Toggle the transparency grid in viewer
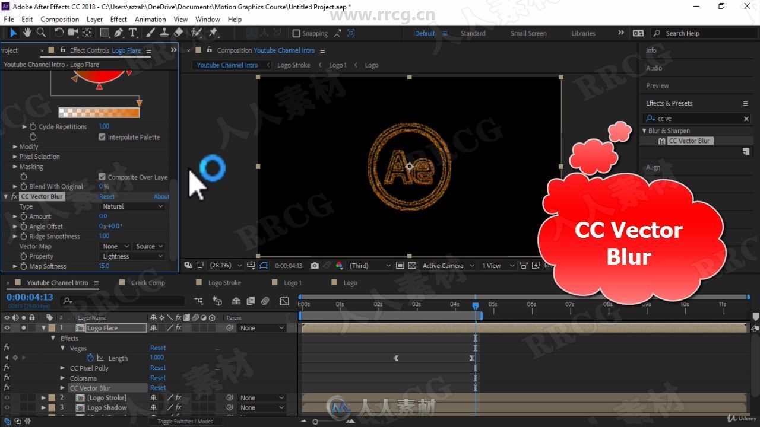Viewport: 760px width, 427px height. [x=412, y=266]
